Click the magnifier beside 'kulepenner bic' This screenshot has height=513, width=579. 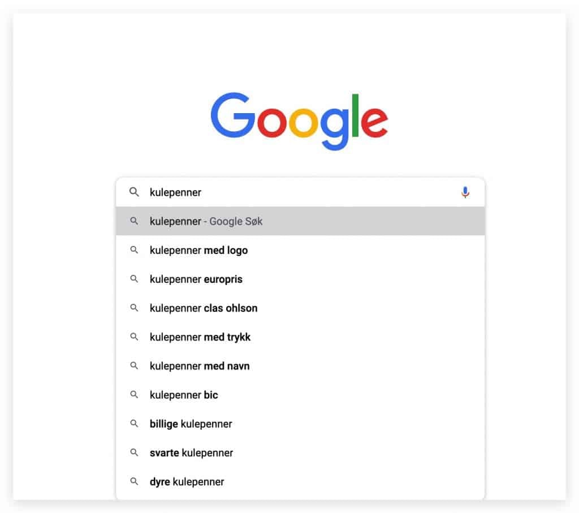134,394
